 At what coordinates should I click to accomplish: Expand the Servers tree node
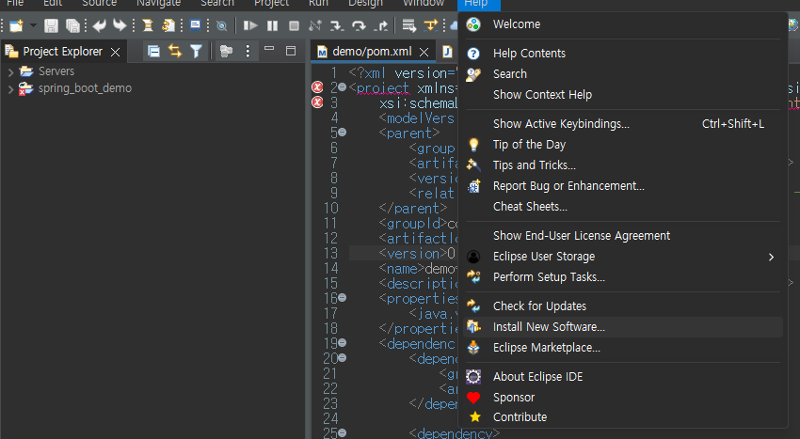point(10,71)
